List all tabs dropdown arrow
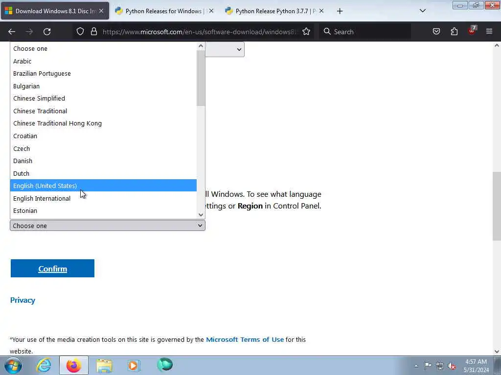The width and height of the screenshot is (501, 375). pyautogui.click(x=422, y=11)
